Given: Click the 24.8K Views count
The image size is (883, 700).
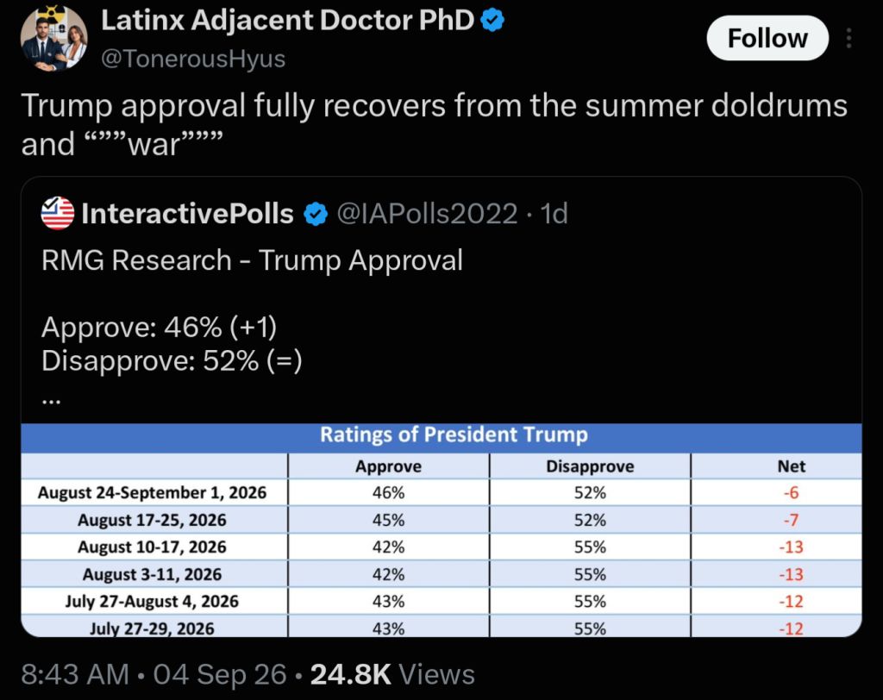Looking at the screenshot, I should (392, 674).
